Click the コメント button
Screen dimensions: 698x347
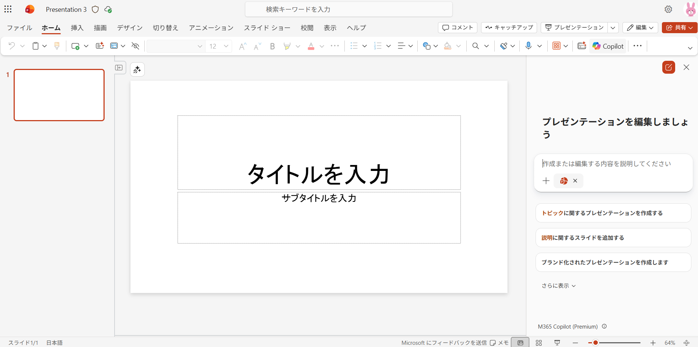(x=457, y=28)
